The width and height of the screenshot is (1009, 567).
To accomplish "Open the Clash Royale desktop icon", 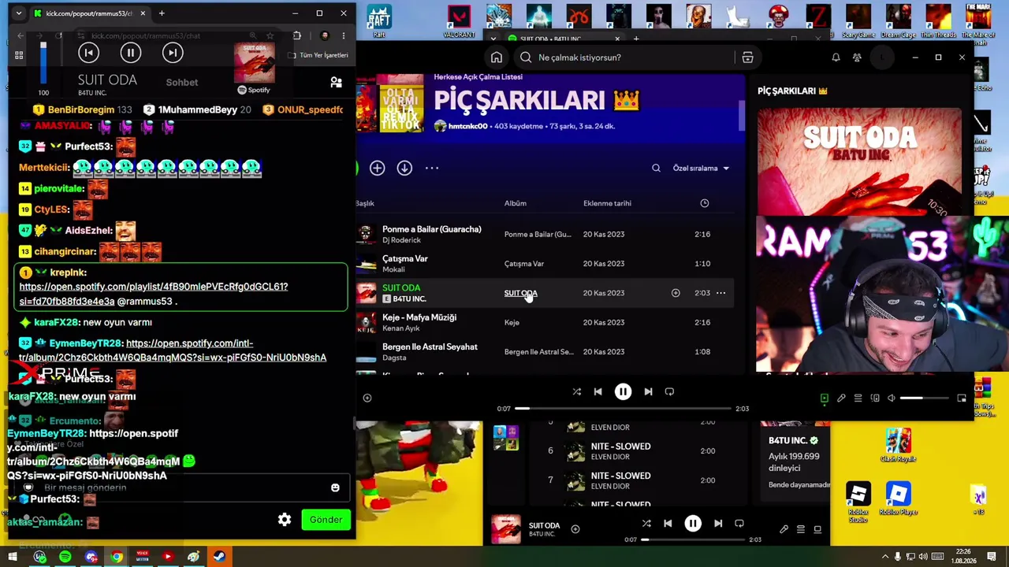I will coord(898,445).
